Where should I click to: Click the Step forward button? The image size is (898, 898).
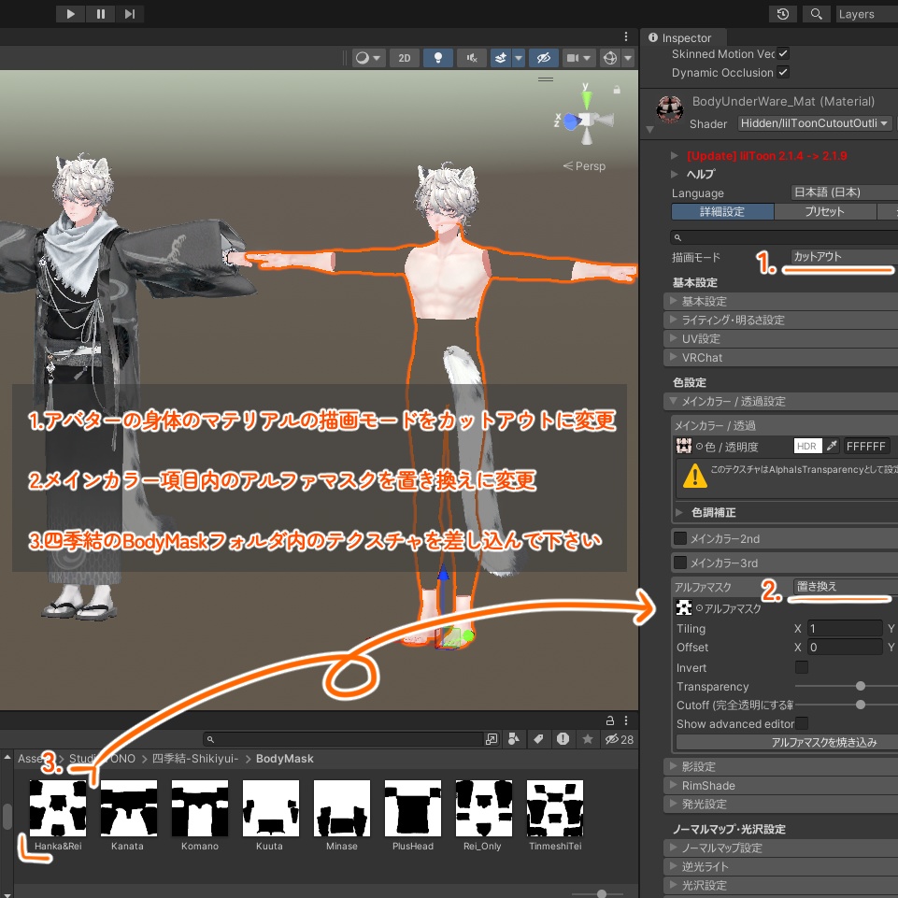coord(130,14)
